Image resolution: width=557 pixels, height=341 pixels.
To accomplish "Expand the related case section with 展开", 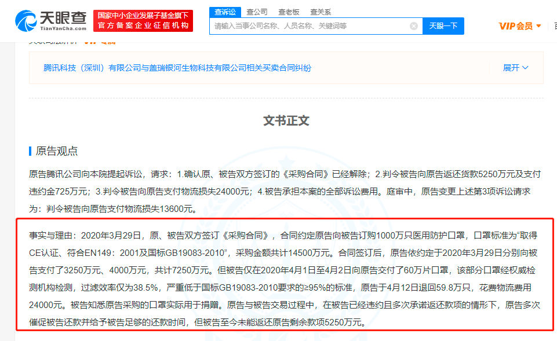I will click(511, 68).
